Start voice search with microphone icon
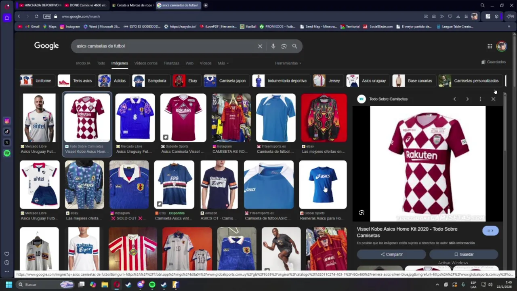Viewport: 517px width, 291px height. coord(273,46)
